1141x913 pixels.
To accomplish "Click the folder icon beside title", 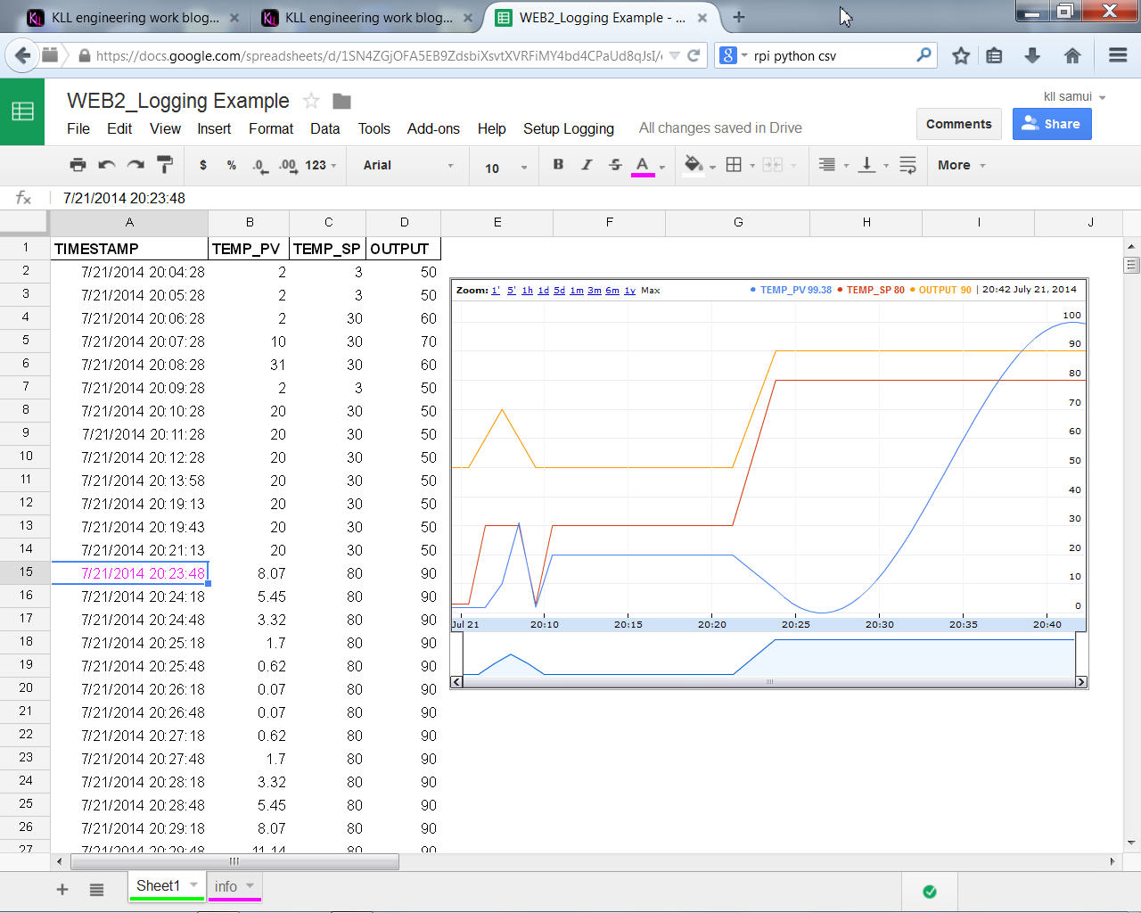I will pos(341,101).
